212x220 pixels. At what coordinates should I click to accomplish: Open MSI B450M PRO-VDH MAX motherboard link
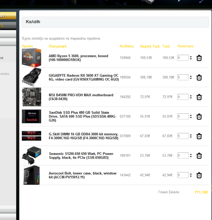(81, 97)
